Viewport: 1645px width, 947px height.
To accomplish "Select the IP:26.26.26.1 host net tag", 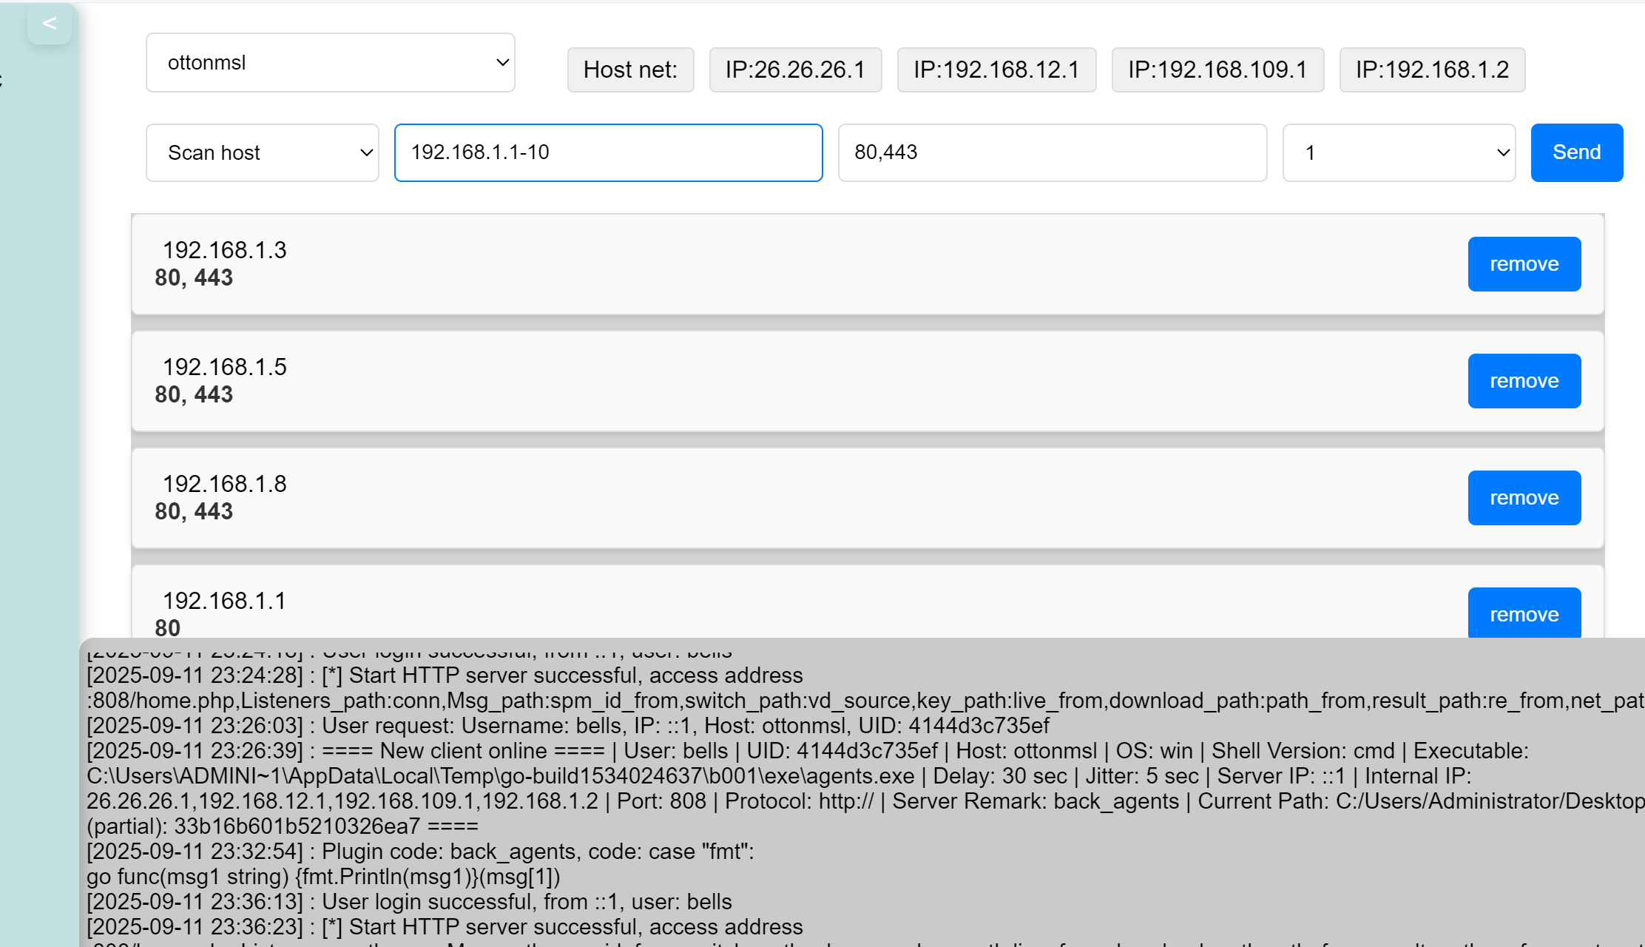I will [x=795, y=70].
